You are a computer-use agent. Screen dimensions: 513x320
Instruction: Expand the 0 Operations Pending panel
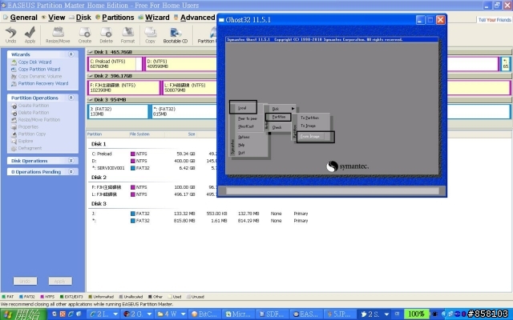pyautogui.click(x=71, y=172)
